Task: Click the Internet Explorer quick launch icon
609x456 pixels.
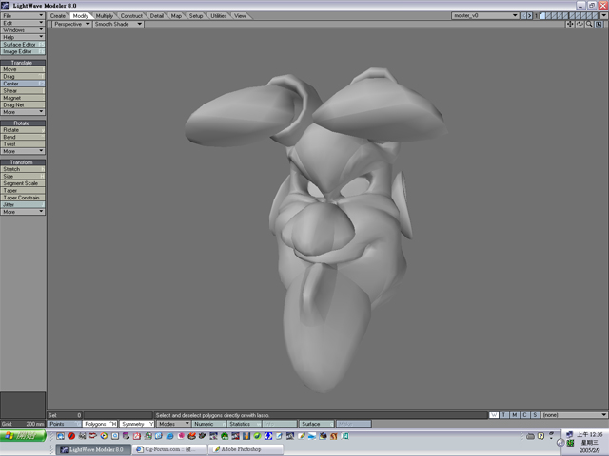Action: coord(169,436)
